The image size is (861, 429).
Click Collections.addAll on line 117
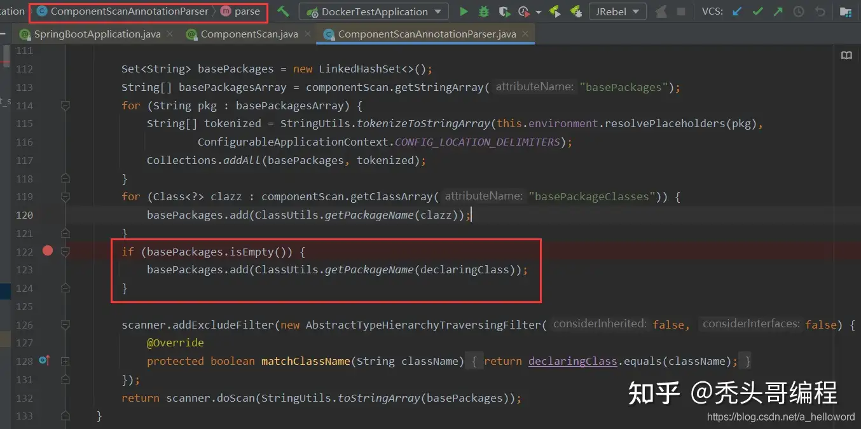click(x=204, y=160)
